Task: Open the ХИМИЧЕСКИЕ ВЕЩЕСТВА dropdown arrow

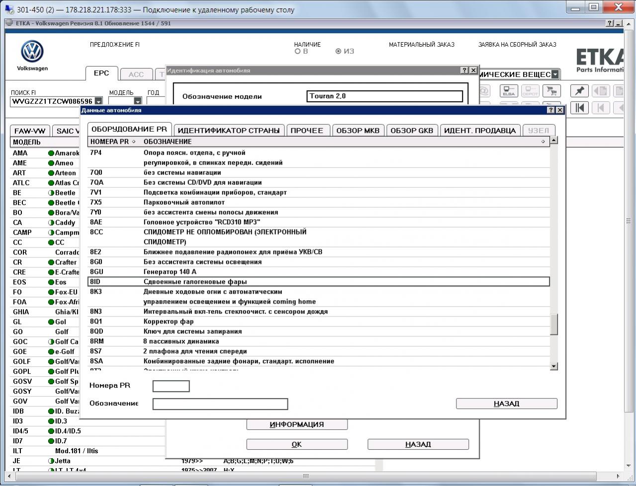Action: [555, 75]
